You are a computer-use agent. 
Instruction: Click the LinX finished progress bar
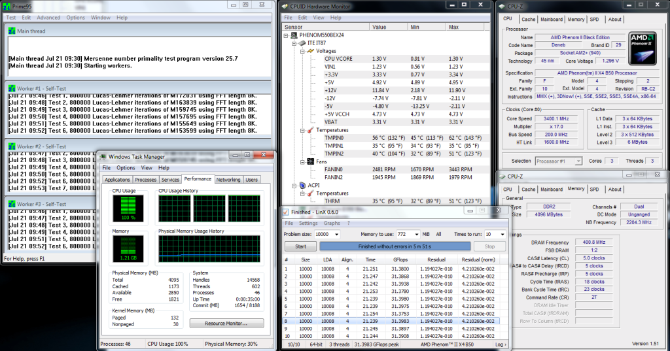click(x=395, y=246)
